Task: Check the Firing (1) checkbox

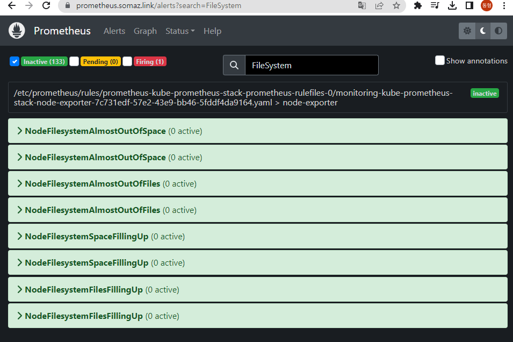Action: point(127,61)
